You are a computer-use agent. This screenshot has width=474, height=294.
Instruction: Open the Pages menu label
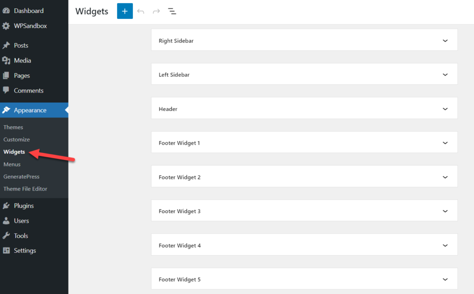pos(22,76)
